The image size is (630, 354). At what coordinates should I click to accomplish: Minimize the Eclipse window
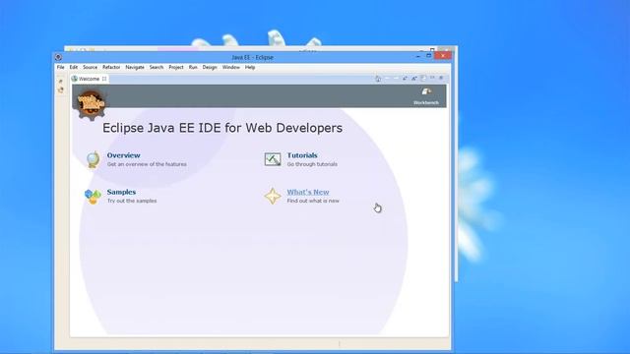click(x=418, y=56)
